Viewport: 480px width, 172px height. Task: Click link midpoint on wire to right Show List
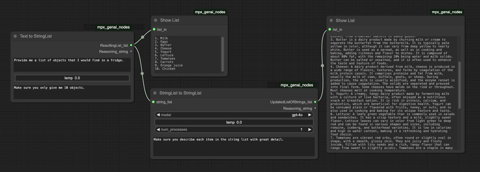point(322,66)
